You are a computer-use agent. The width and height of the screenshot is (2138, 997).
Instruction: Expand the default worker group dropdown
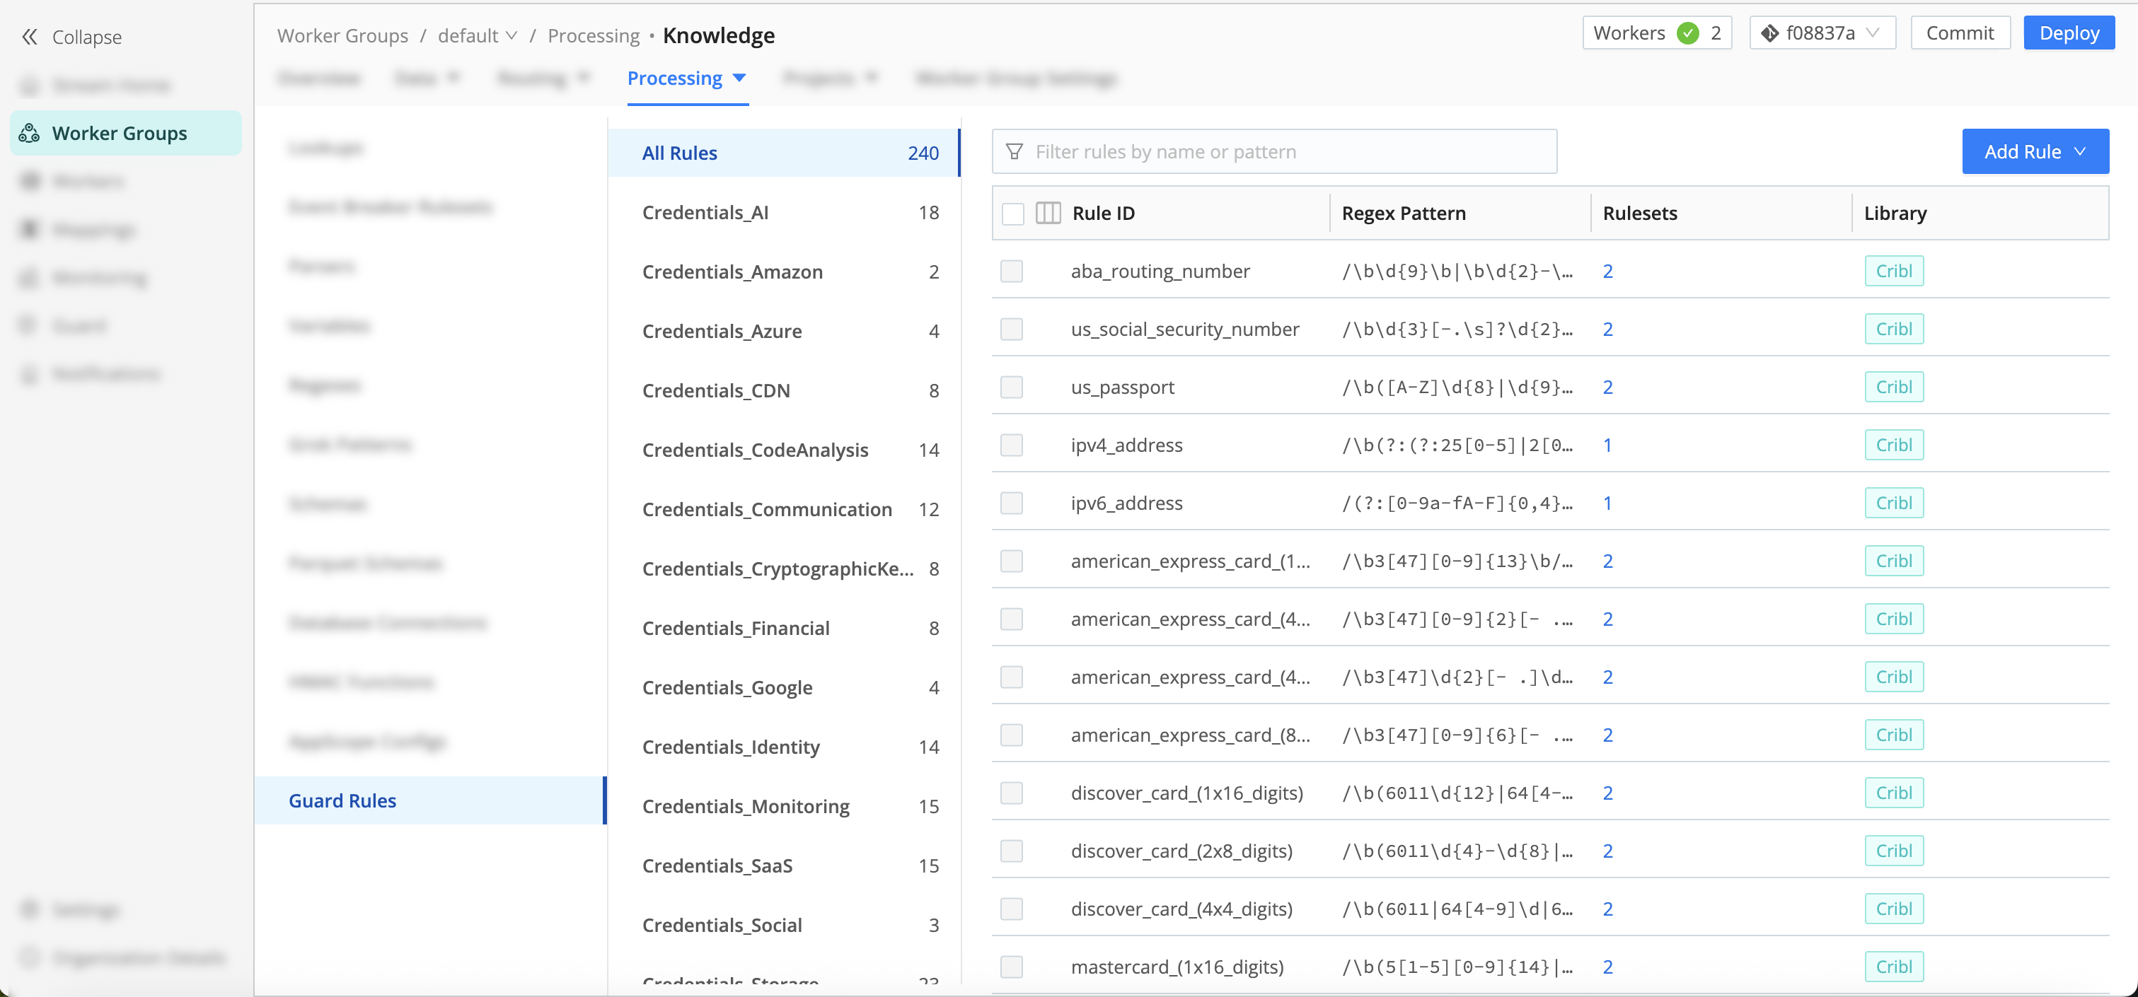[x=478, y=35]
